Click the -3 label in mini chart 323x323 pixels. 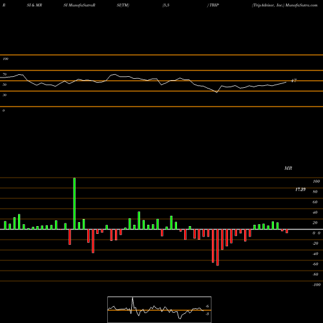click(x=207, y=314)
